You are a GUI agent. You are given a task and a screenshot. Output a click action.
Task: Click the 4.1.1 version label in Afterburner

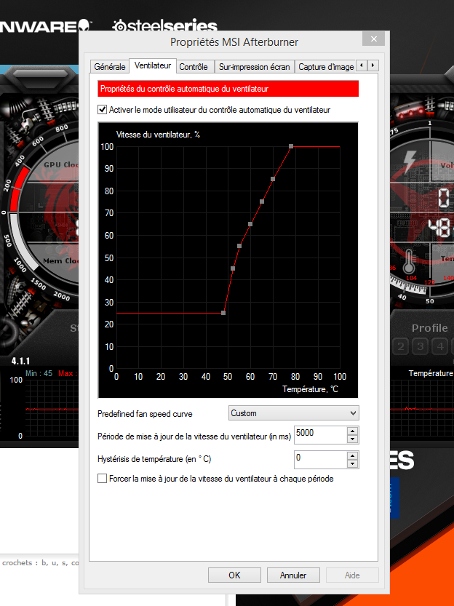click(x=20, y=362)
